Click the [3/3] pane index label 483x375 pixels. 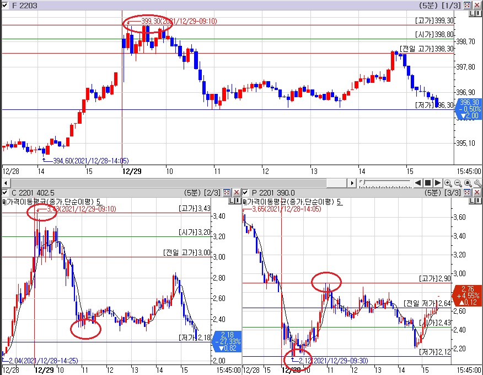click(x=453, y=193)
